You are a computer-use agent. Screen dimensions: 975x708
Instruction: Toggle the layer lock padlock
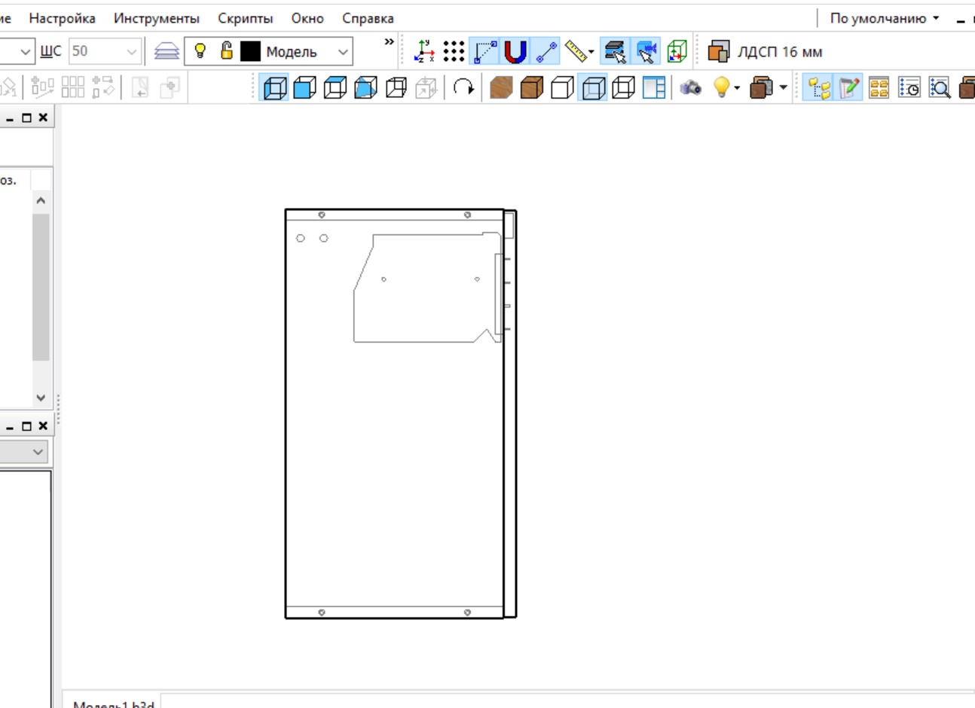click(226, 51)
